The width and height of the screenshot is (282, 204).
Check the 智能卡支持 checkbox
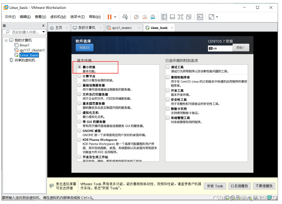pyautogui.click(x=168, y=108)
